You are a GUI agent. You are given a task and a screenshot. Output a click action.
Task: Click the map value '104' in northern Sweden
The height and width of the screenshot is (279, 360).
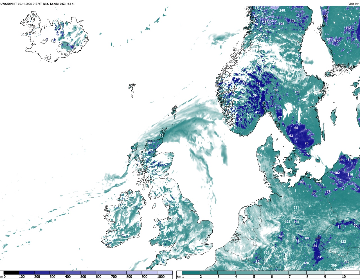(293, 21)
